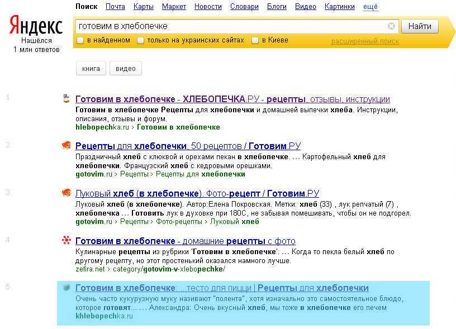
Task: Click the 'книга' suggestion button
Action: point(91,69)
